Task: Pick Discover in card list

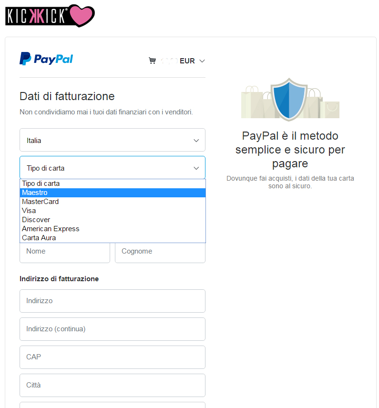Action: click(x=113, y=220)
